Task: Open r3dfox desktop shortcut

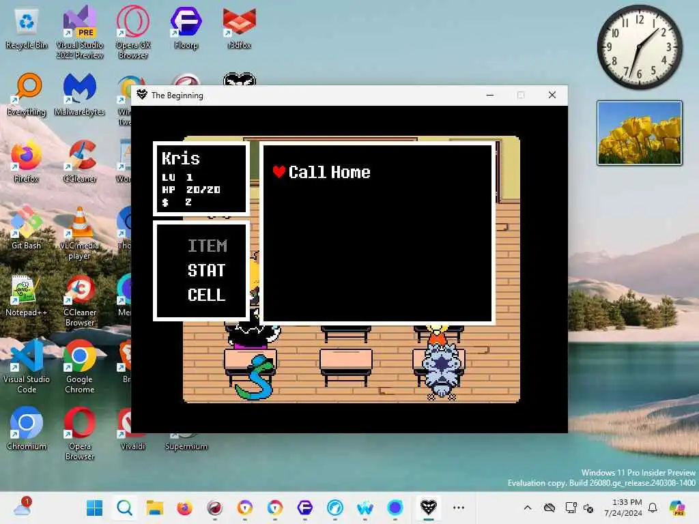Action: coord(240,27)
